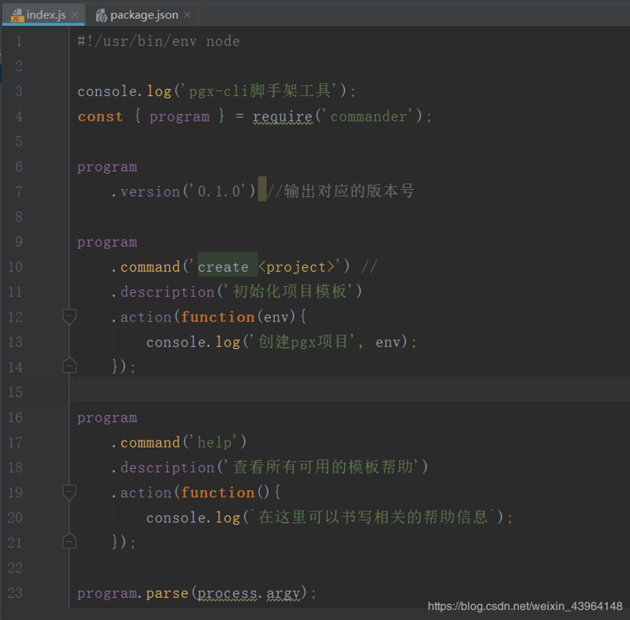Click the '0.1.0' version string
The image size is (630, 620).
[x=219, y=191]
